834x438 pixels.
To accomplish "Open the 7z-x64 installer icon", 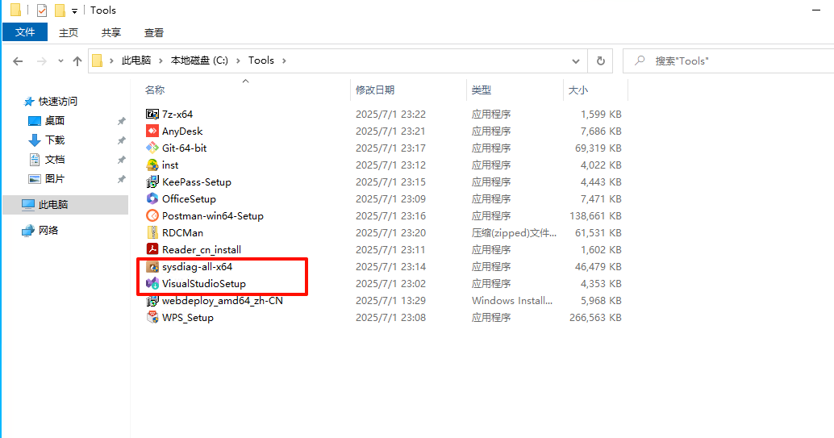I will click(x=152, y=114).
